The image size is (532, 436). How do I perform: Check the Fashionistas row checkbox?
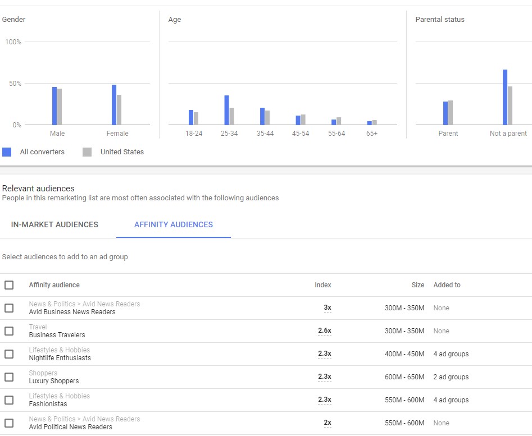tap(9, 400)
